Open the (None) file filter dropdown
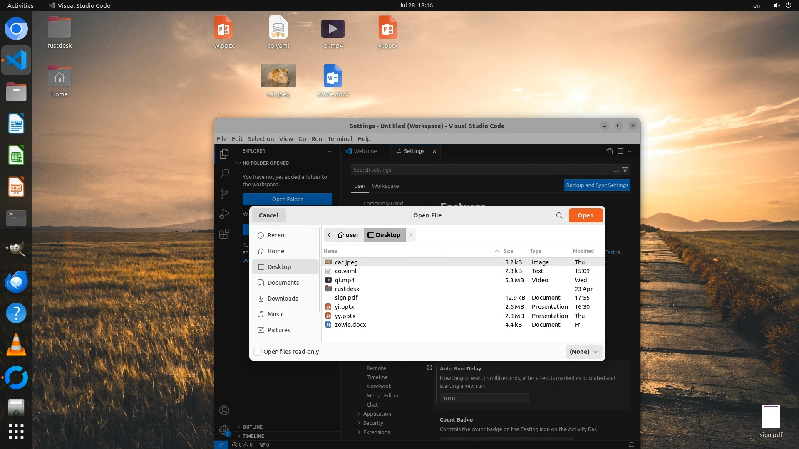This screenshot has height=449, width=799. 583,352
